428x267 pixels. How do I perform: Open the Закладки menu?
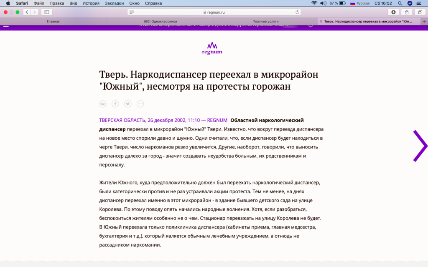(x=115, y=3)
